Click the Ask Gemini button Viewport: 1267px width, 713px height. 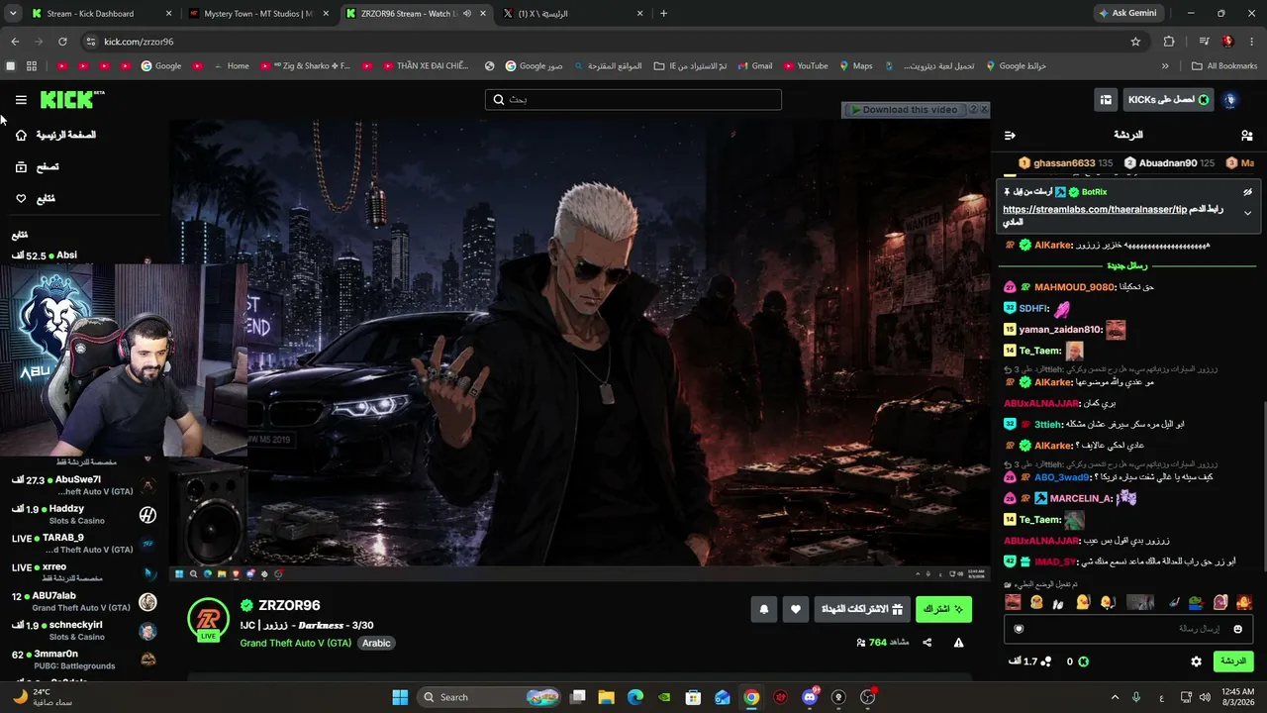[1126, 14]
